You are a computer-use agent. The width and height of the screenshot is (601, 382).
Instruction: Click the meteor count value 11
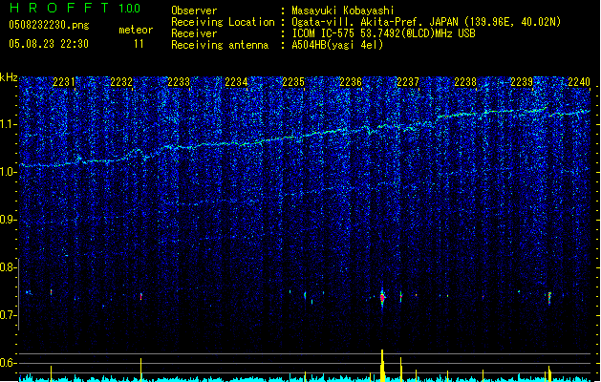(x=139, y=44)
